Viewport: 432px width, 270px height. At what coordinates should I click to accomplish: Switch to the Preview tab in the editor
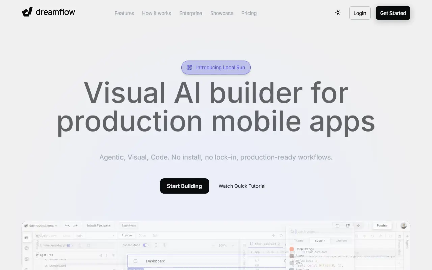127,235
